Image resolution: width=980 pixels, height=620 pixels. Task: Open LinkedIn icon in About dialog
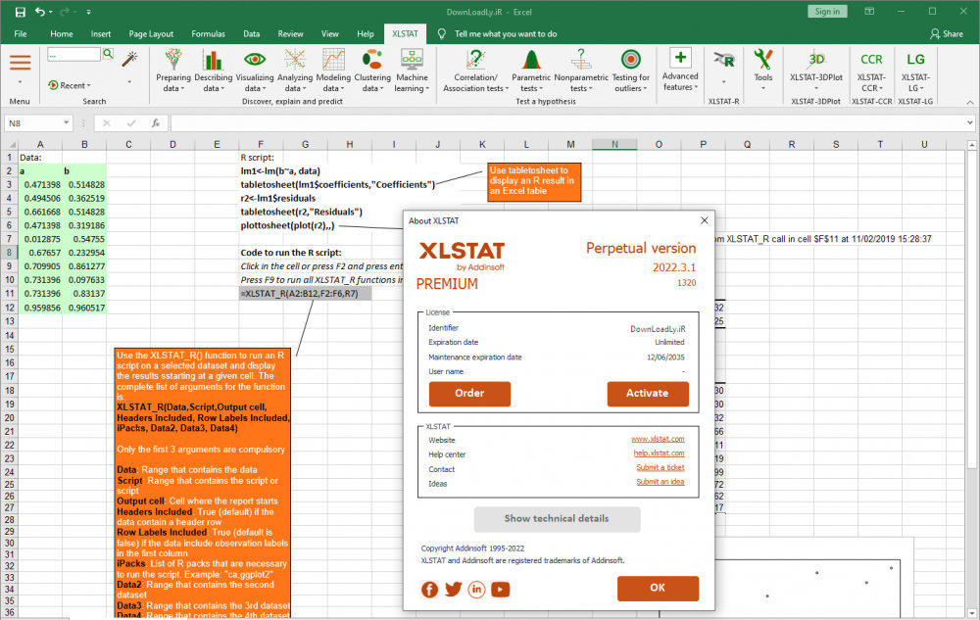pyautogui.click(x=476, y=589)
